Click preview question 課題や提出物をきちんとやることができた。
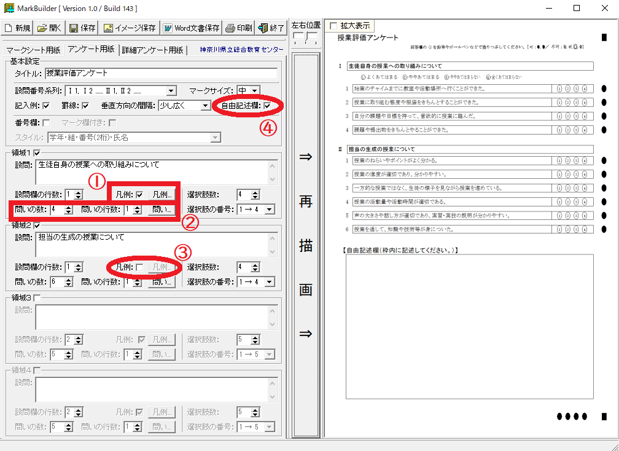 click(x=403, y=130)
